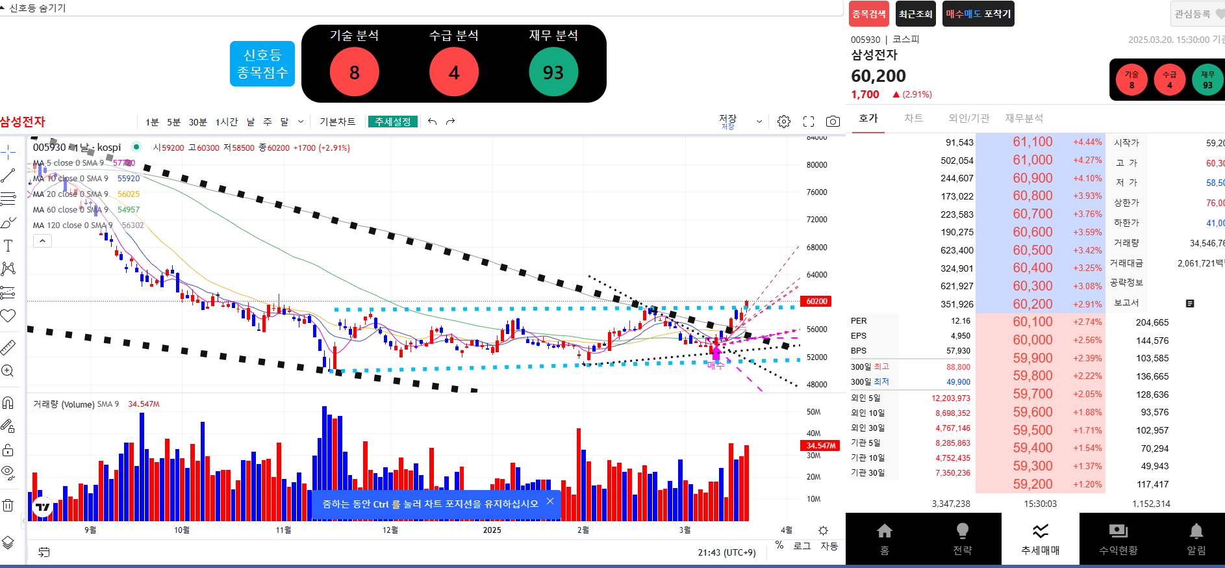The width and height of the screenshot is (1225, 568).
Task: Take a chart snapshot with camera icon
Action: pos(833,122)
